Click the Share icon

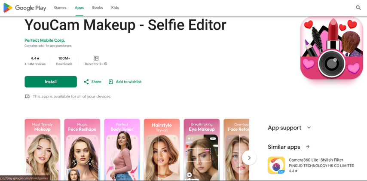[86, 82]
